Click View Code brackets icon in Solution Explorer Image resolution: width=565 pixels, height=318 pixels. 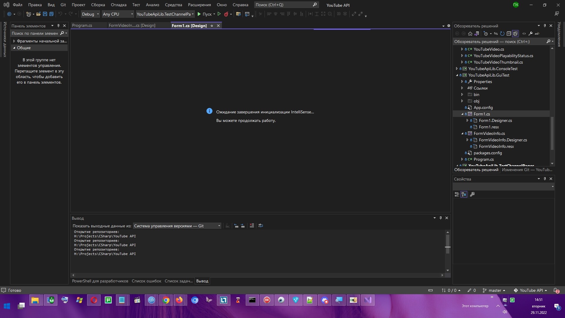point(524,34)
